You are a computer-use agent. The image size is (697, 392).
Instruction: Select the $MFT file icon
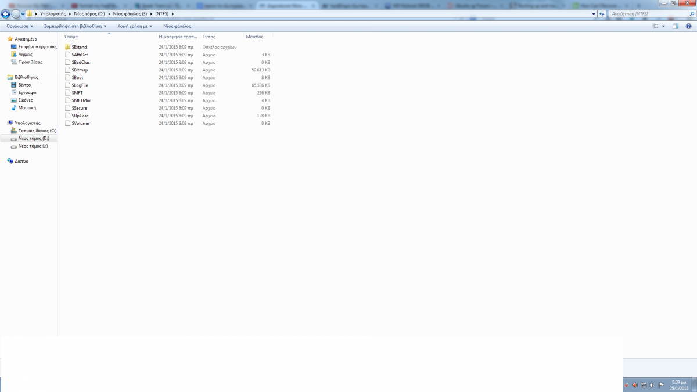pyautogui.click(x=67, y=92)
